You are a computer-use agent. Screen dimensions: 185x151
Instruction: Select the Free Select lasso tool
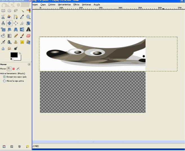16,11
